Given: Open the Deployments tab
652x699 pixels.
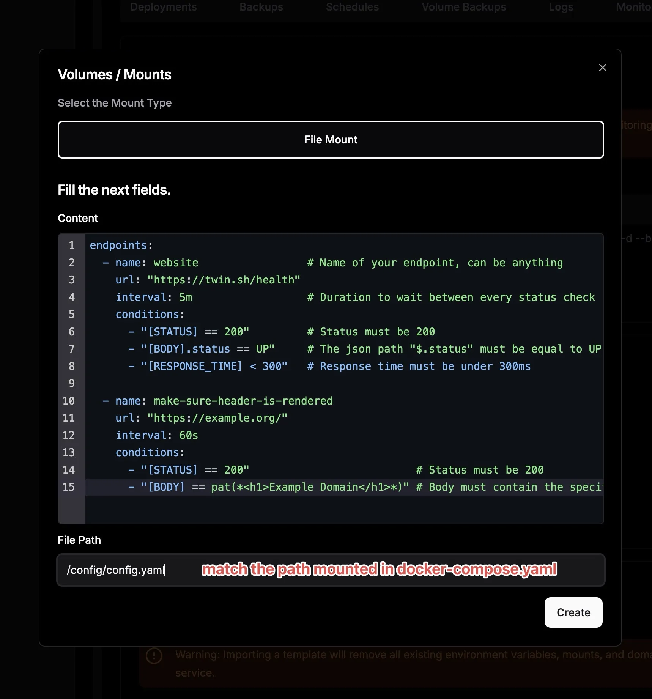Looking at the screenshot, I should pyautogui.click(x=163, y=7).
